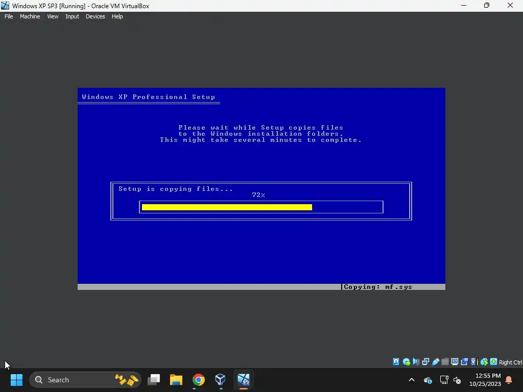The height and width of the screenshot is (392, 523).
Task: Click the 'Setup is copying files...' text
Action: pyautogui.click(x=176, y=189)
